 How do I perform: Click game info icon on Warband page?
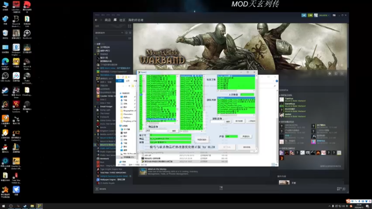(x=336, y=73)
